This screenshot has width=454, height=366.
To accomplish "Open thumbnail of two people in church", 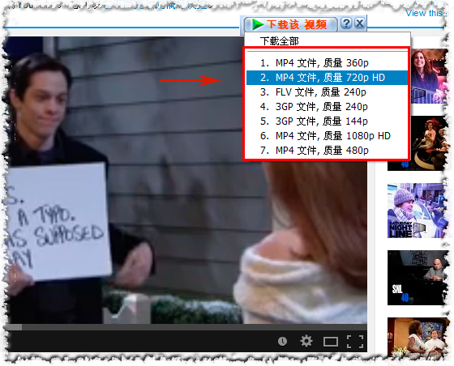I will click(x=418, y=338).
